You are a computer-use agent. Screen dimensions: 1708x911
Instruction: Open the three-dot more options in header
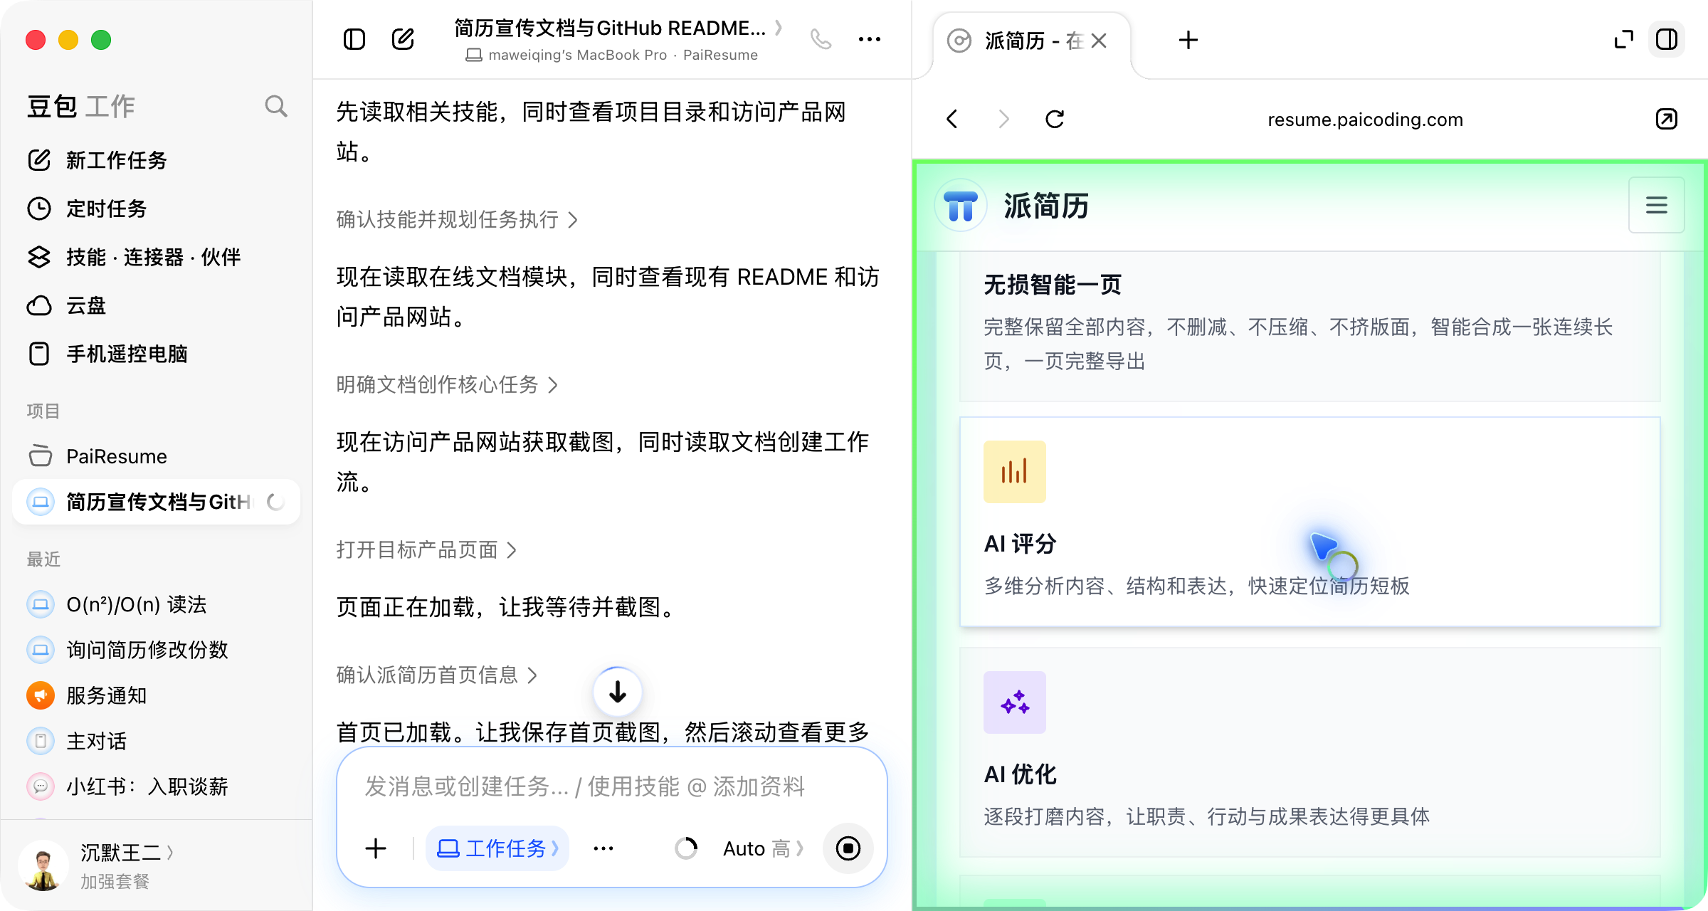coord(869,39)
